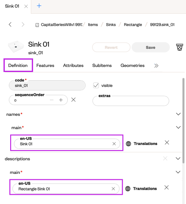The image size is (186, 204).
Task: Decrease sequenceOrder with minus icon
Action: (52, 100)
